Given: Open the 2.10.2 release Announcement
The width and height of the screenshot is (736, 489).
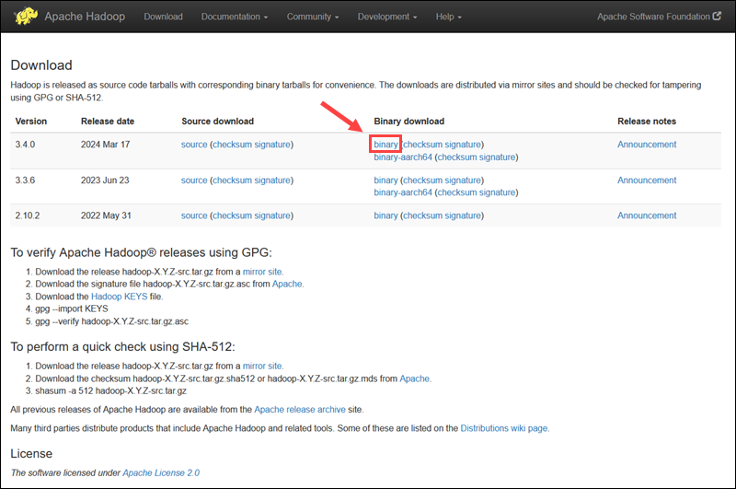Looking at the screenshot, I should [x=647, y=215].
